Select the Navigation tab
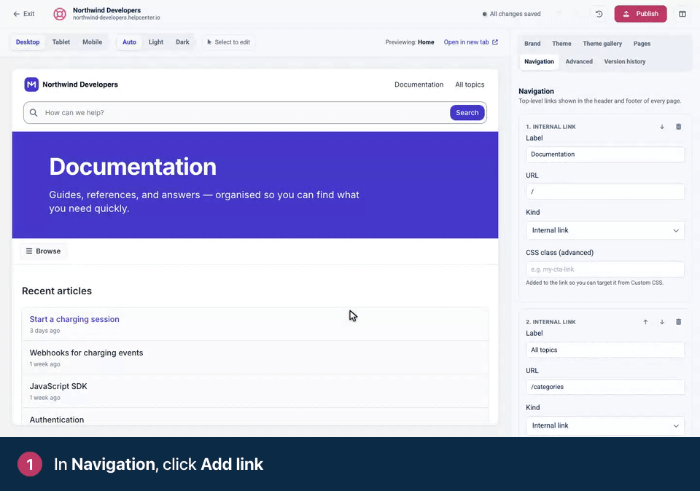The image size is (700, 491). [x=539, y=61]
